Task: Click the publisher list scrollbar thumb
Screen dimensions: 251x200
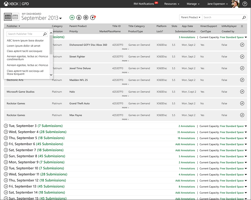Action: [51, 45]
